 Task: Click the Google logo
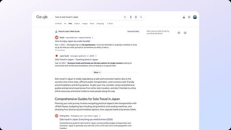click(x=42, y=17)
